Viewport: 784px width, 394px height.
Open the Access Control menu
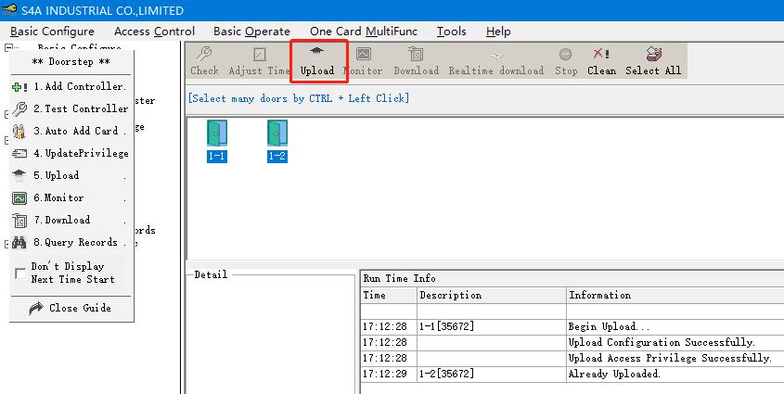coord(154,32)
